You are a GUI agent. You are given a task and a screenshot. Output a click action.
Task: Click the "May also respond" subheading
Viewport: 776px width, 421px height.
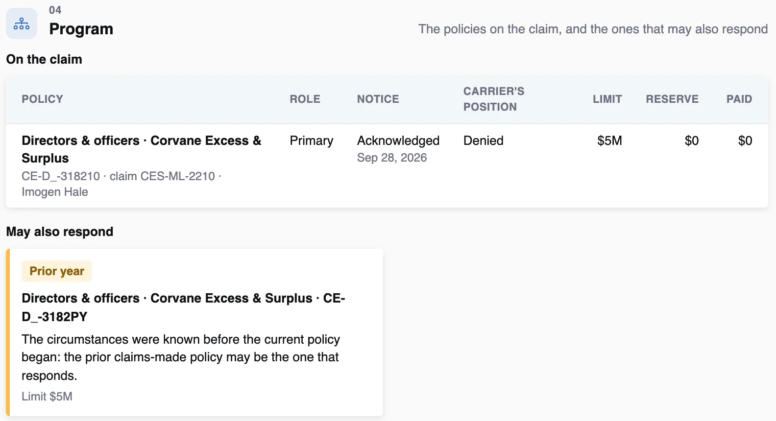click(x=60, y=232)
